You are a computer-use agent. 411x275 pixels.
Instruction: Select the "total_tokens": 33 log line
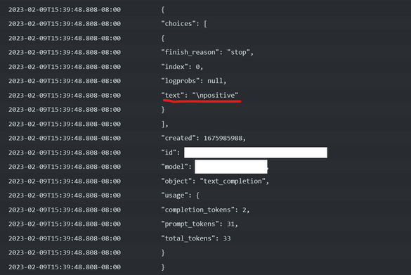point(196,238)
